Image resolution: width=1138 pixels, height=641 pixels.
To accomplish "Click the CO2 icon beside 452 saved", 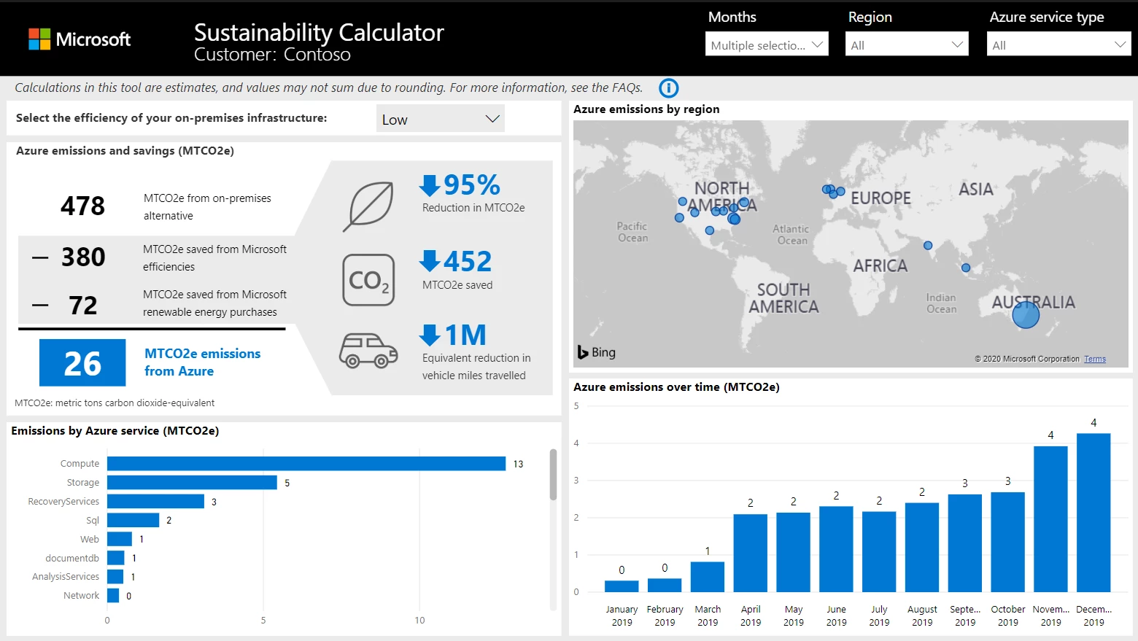I will pos(369,280).
